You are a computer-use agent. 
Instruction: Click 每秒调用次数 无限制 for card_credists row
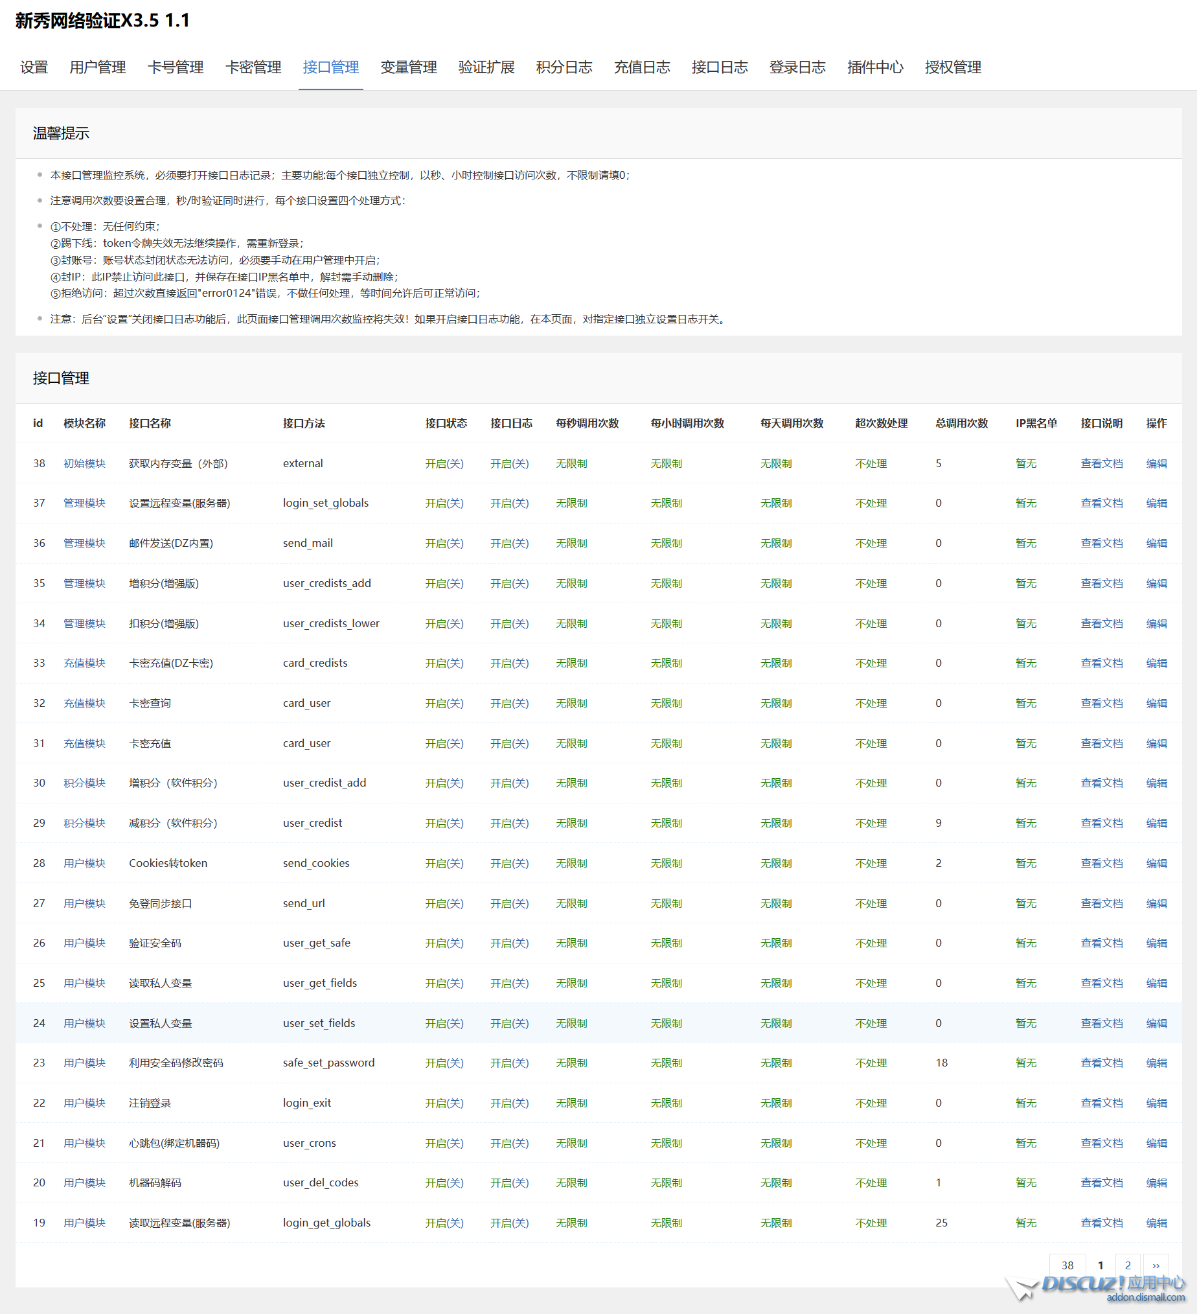pos(571,663)
